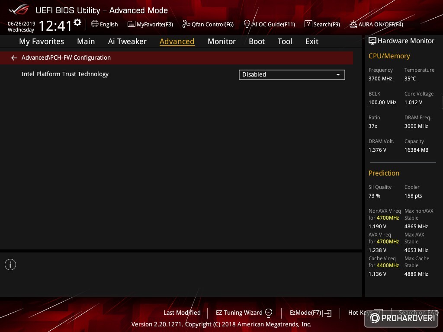Image resolution: width=443 pixels, height=332 pixels.
Task: Click the 3700 MHz frequency value
Action: pyautogui.click(x=380, y=79)
